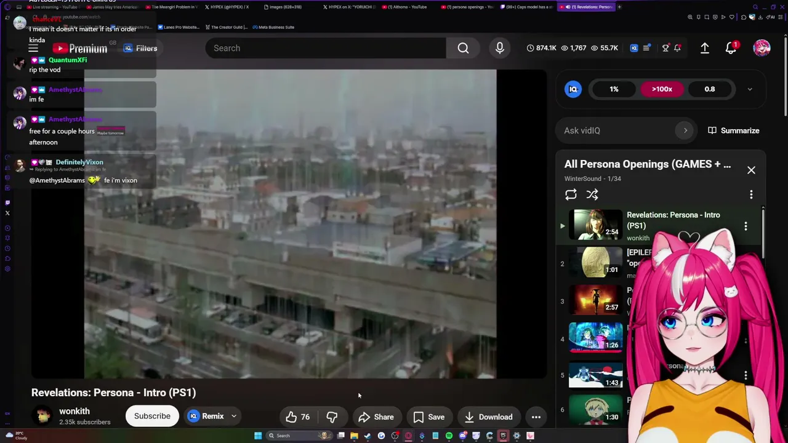Image resolution: width=788 pixels, height=443 pixels.
Task: Open YouTube notifications bell
Action: point(731,48)
